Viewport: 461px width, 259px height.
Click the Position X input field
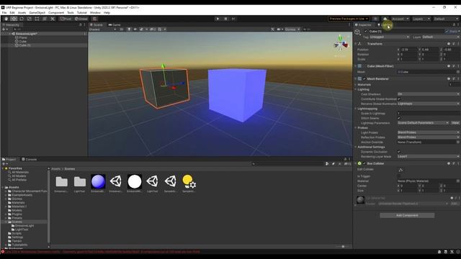(408, 50)
